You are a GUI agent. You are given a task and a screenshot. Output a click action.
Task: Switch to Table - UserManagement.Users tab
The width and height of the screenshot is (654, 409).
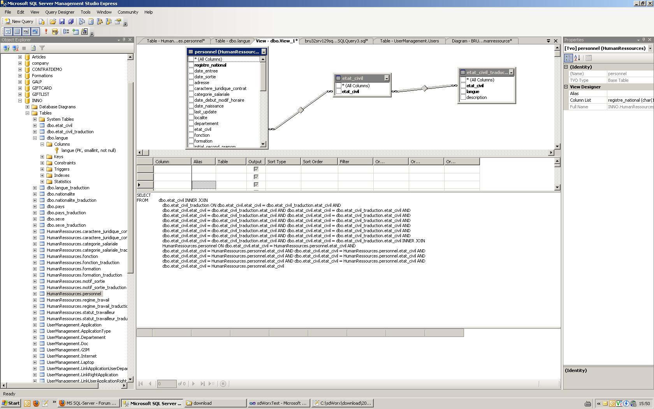click(409, 41)
